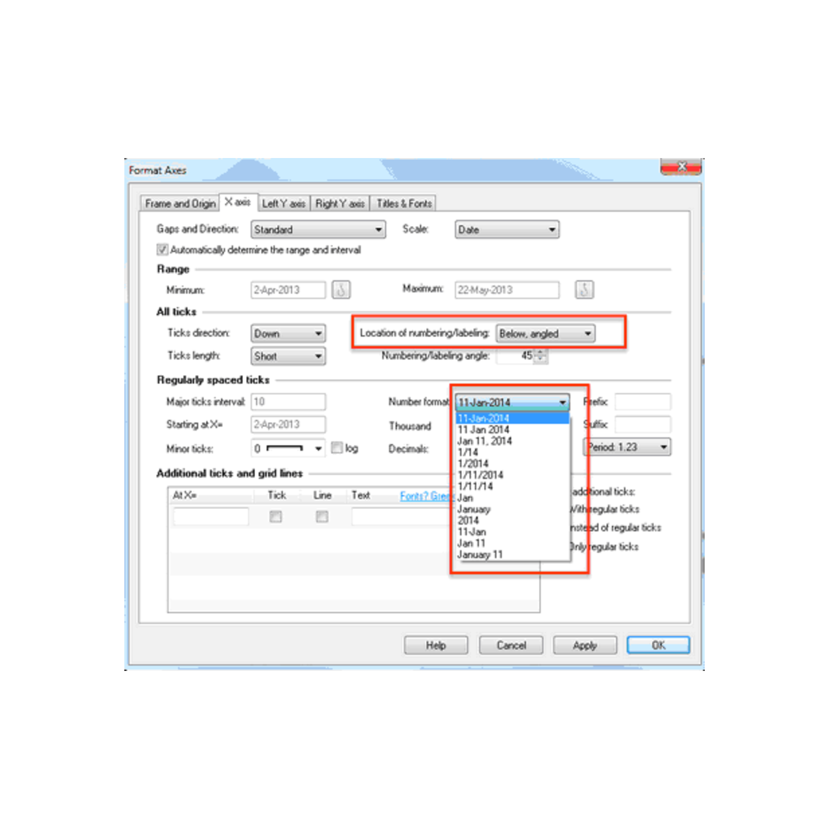The image size is (829, 829).
Task: Switch to the Left Y axis tab
Action: coord(284,203)
